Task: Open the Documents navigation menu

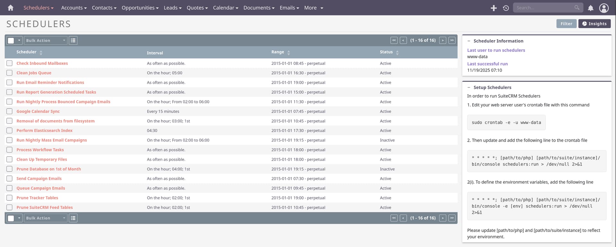Action: [259, 8]
